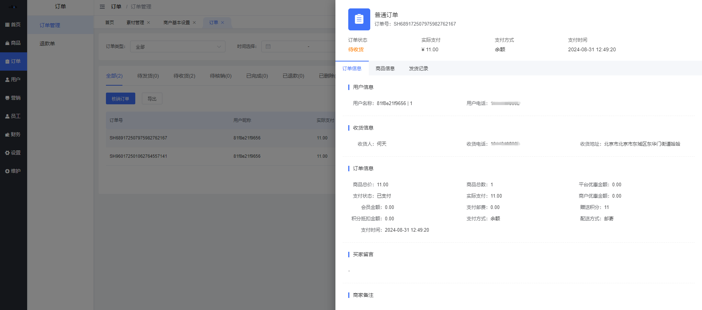Click 订单 breadcrumb link
Image resolution: width=702 pixels, height=310 pixels.
116,7
